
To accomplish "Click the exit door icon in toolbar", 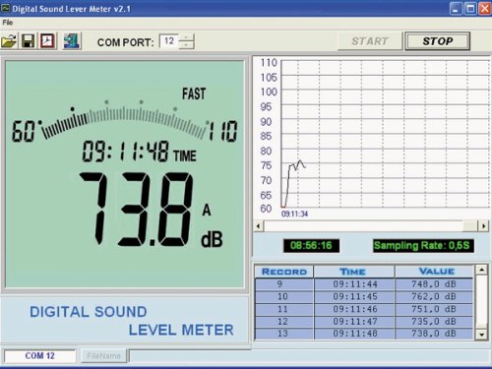I will [x=72, y=41].
